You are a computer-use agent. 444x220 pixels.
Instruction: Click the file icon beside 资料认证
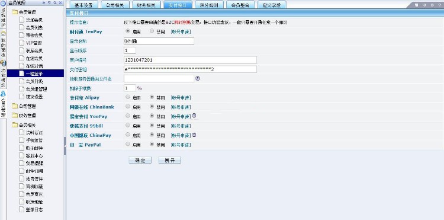click(x=21, y=132)
